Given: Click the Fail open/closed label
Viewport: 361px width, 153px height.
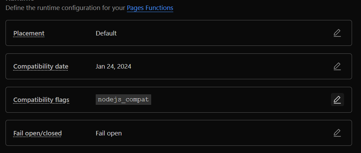Looking at the screenshot, I should coord(37,133).
